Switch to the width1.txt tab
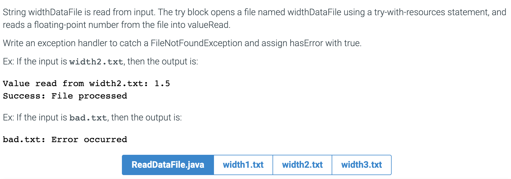This screenshot has width=511, height=179. pyautogui.click(x=243, y=165)
